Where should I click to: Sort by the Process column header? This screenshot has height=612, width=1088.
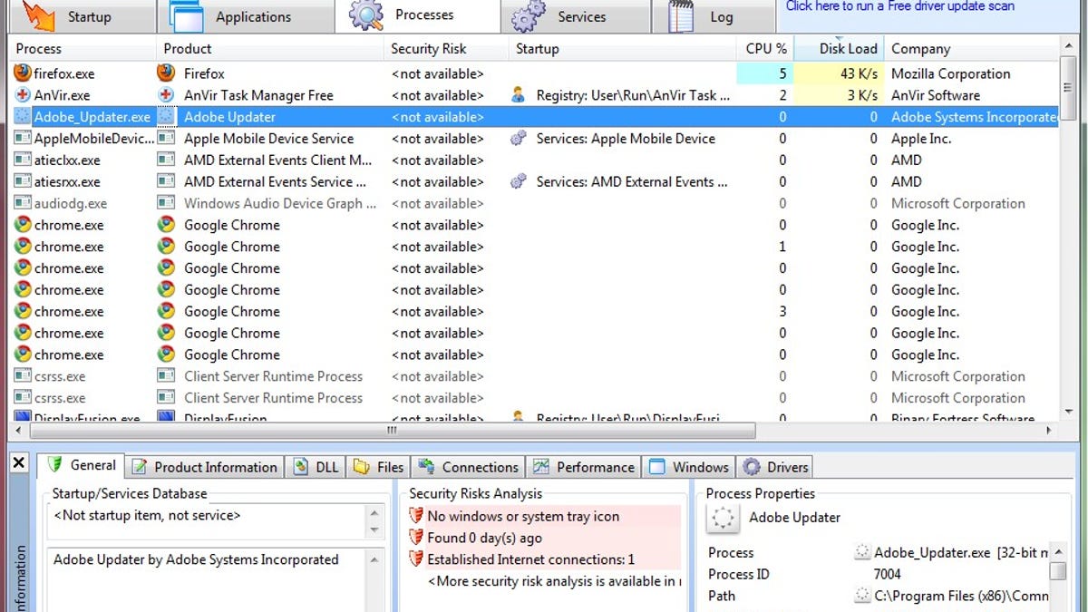(82, 49)
